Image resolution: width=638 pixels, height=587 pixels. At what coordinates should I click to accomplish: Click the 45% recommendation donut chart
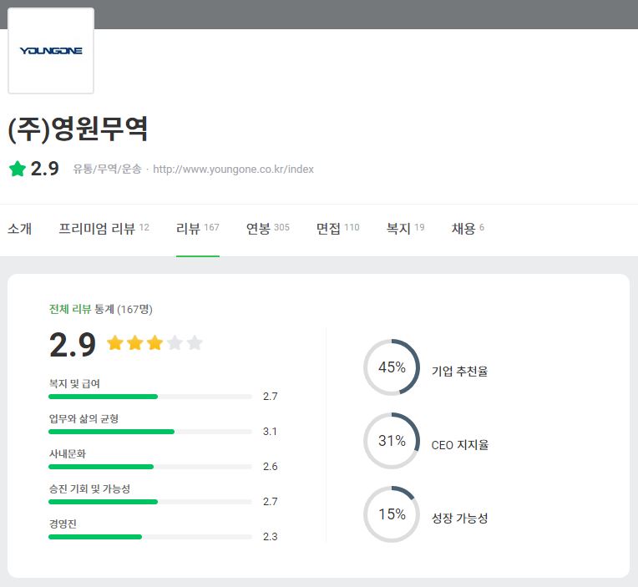392,367
